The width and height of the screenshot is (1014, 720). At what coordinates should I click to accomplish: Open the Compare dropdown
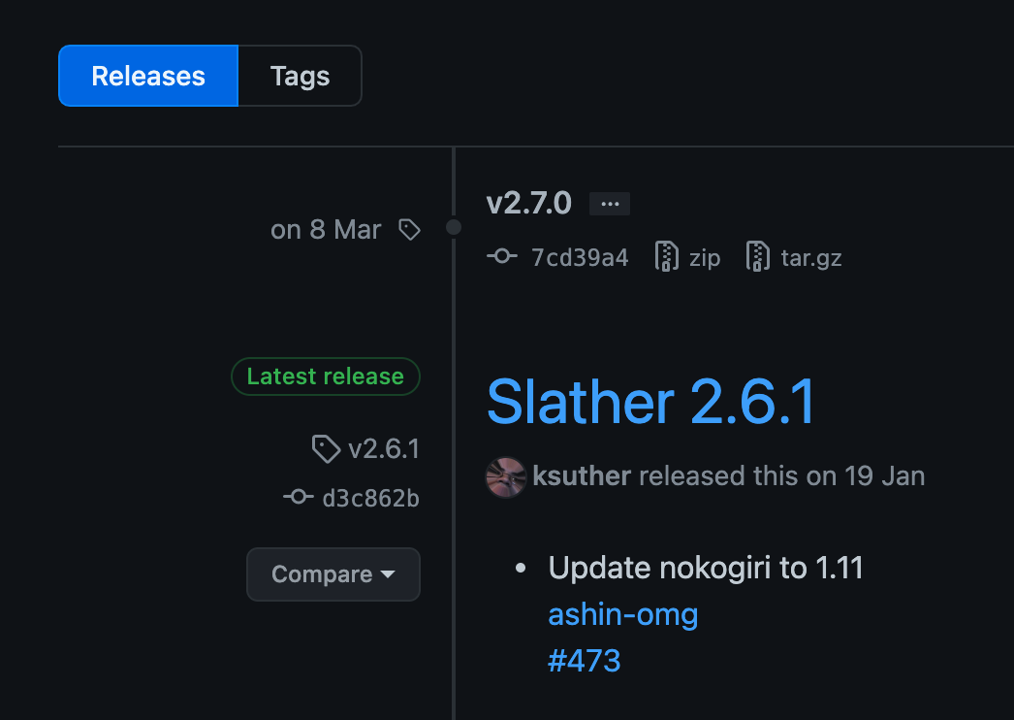tap(333, 574)
